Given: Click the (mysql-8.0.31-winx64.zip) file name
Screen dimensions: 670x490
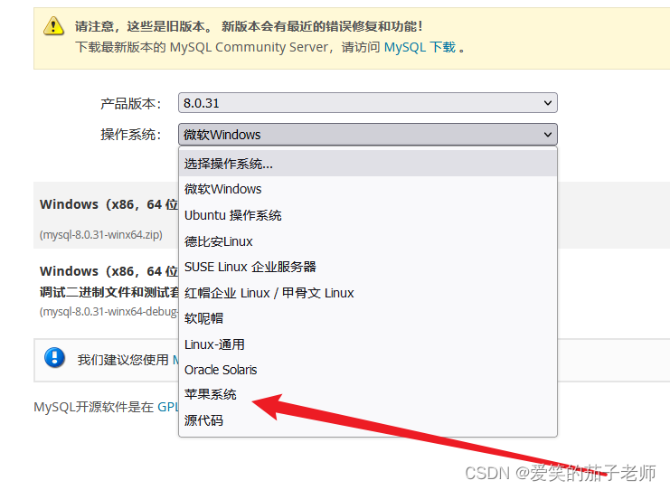Looking at the screenshot, I should coord(101,235).
